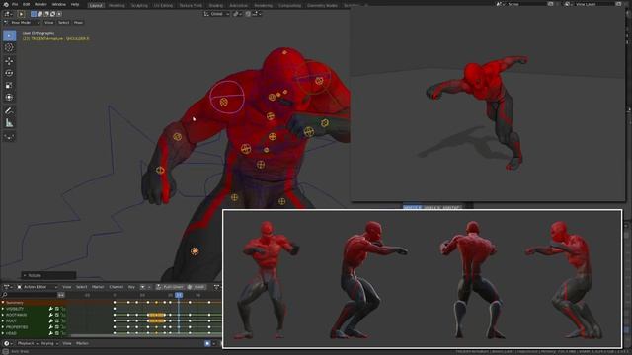The image size is (632, 355).
Task: Open Global transform orientation dropdown
Action: pyautogui.click(x=217, y=14)
